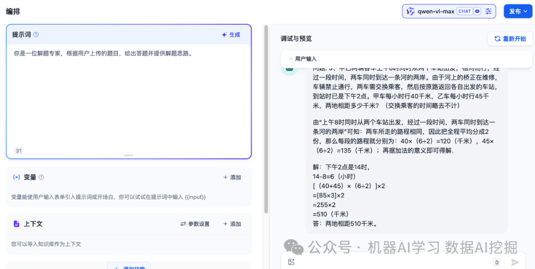Click 添加 in the 变量 section
The image size is (535, 269).
[x=232, y=177]
